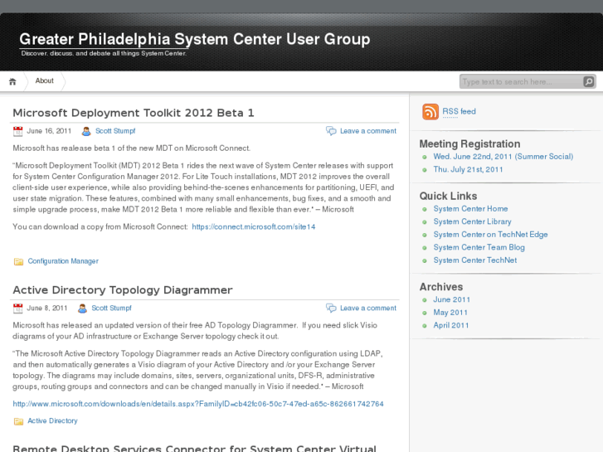This screenshot has width=603, height=452.
Task: Click the tagline about all things System Center
Action: click(x=104, y=53)
